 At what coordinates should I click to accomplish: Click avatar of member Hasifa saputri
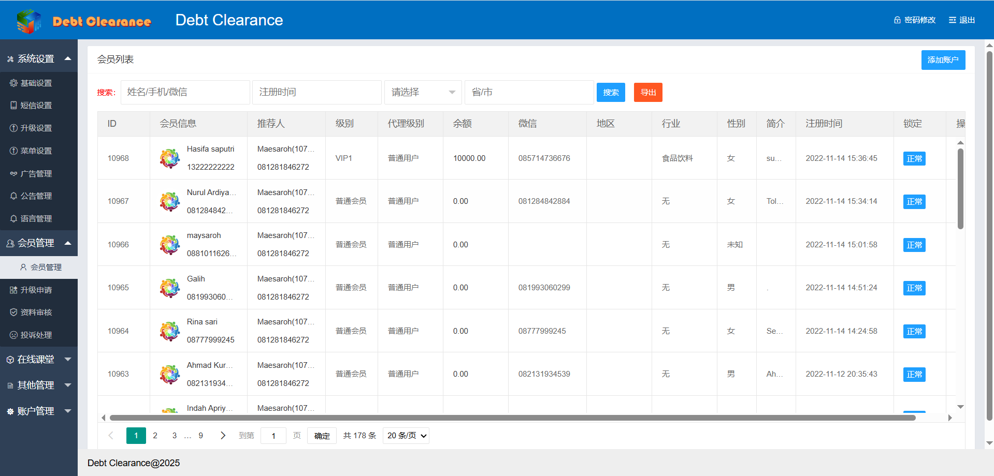click(169, 158)
